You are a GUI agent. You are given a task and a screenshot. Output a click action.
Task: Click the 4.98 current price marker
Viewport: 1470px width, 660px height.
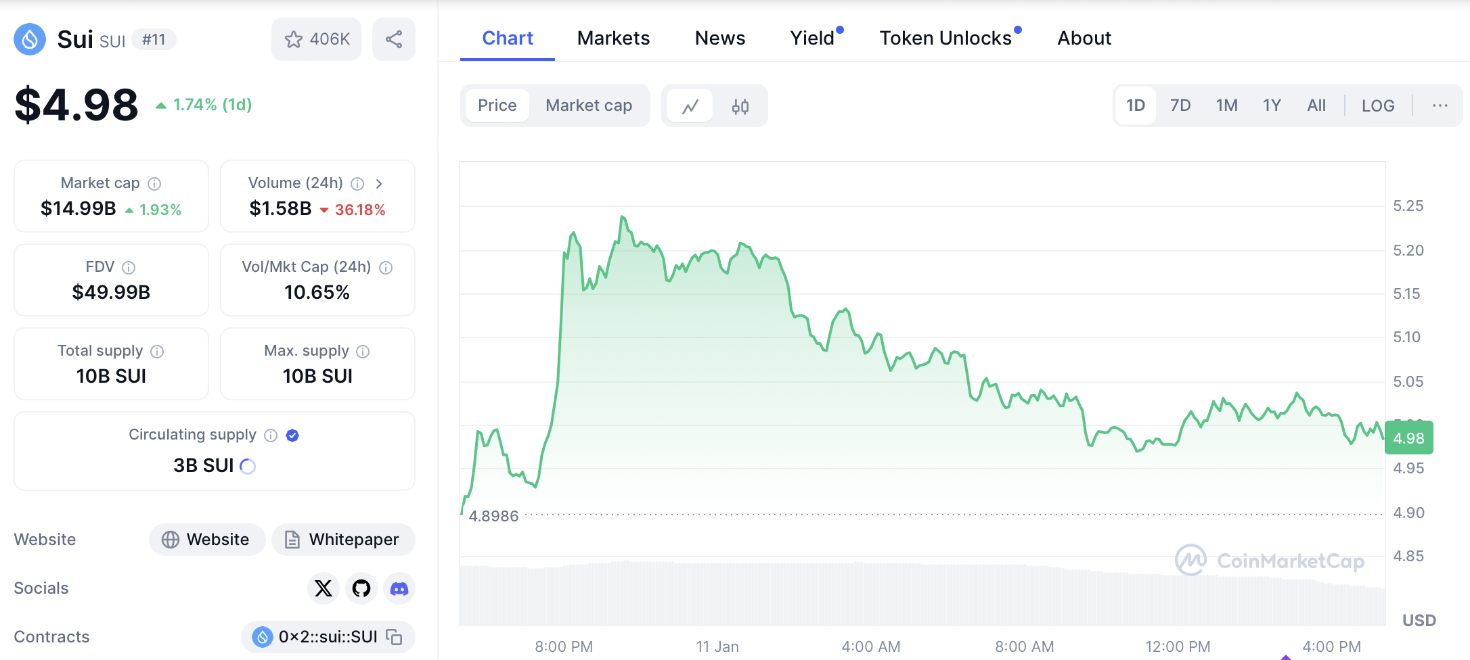[x=1408, y=438]
